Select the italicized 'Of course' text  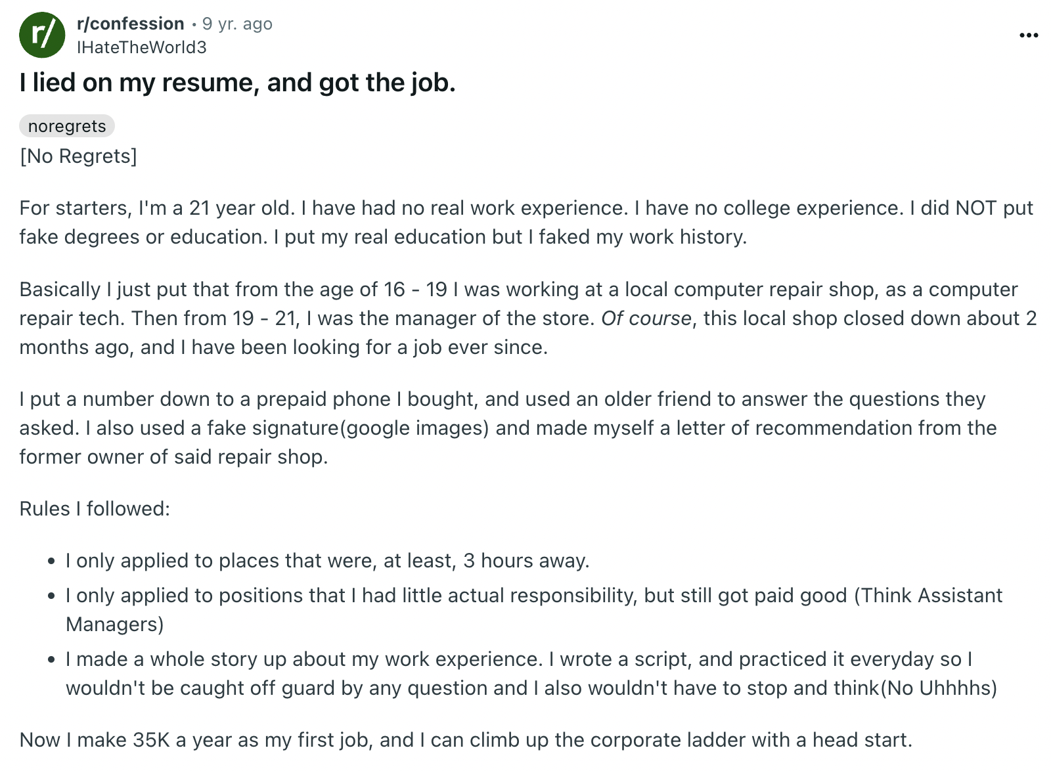(x=644, y=319)
